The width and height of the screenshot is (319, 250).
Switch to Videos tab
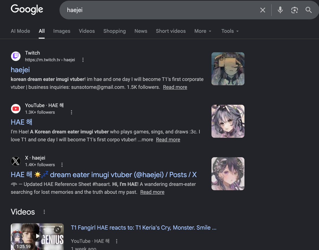click(87, 31)
